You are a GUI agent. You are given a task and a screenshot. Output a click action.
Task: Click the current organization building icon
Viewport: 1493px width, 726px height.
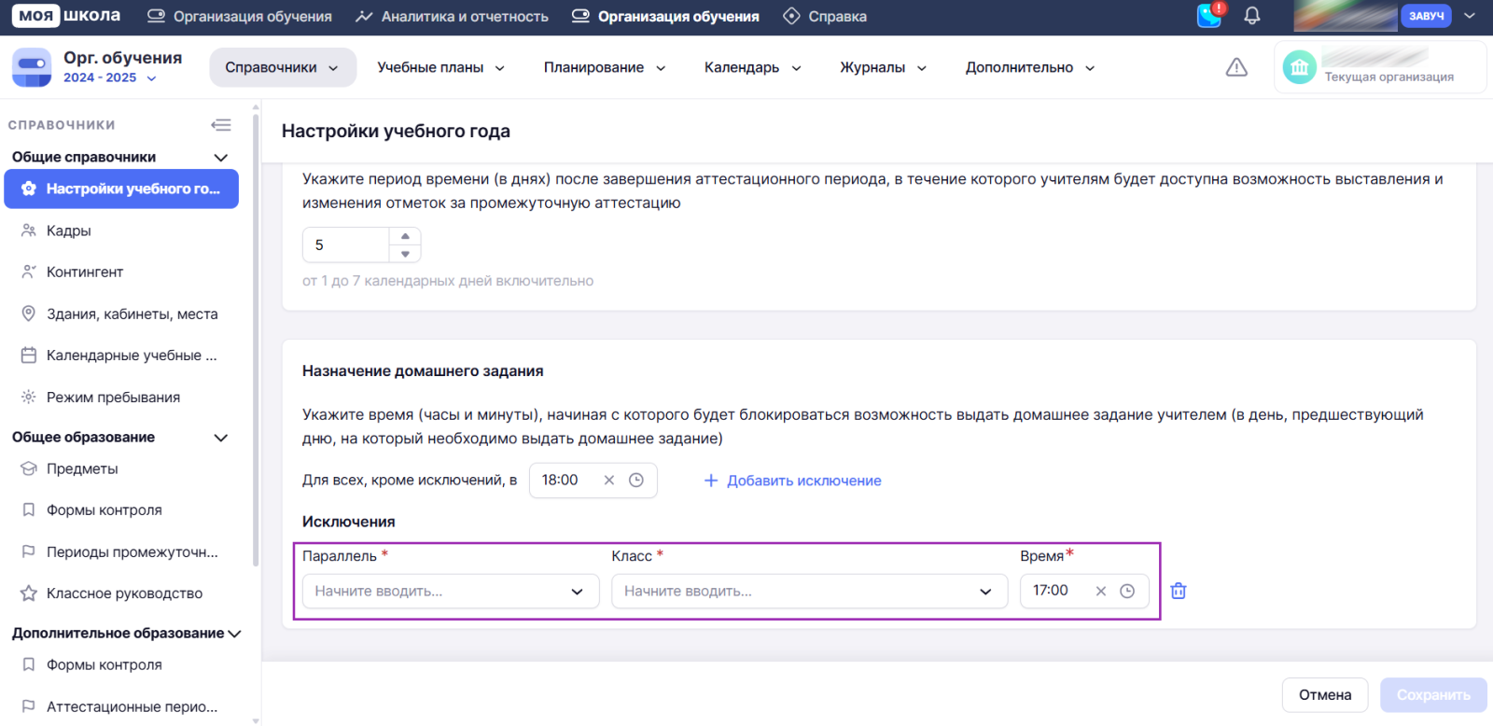(x=1299, y=67)
